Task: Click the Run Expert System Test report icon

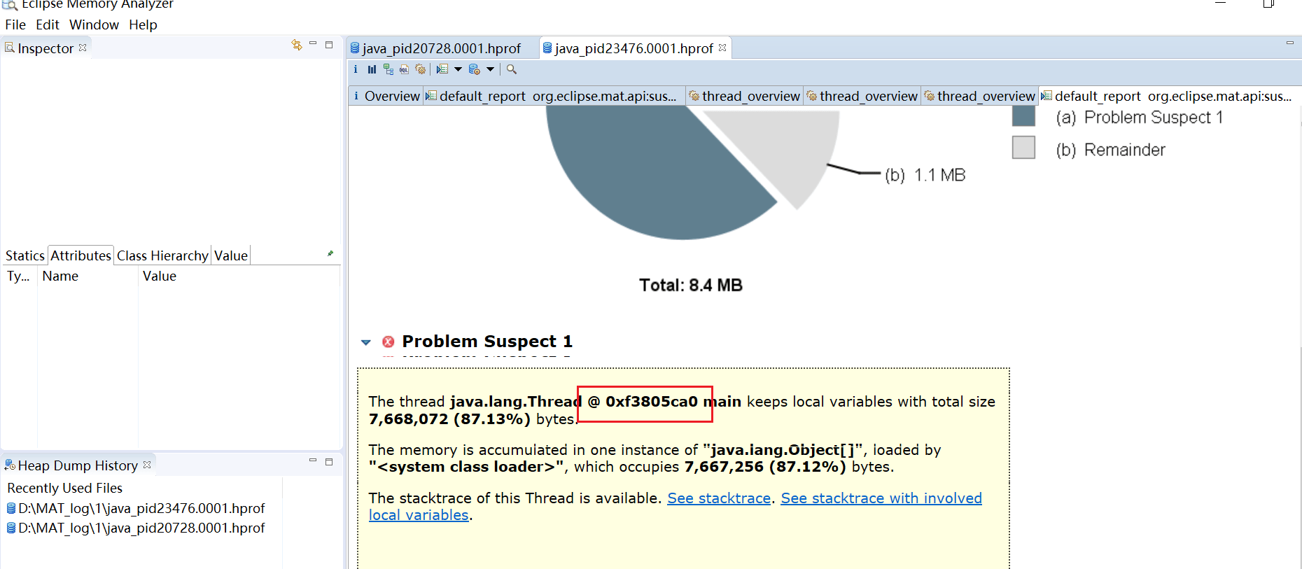Action: (x=442, y=69)
